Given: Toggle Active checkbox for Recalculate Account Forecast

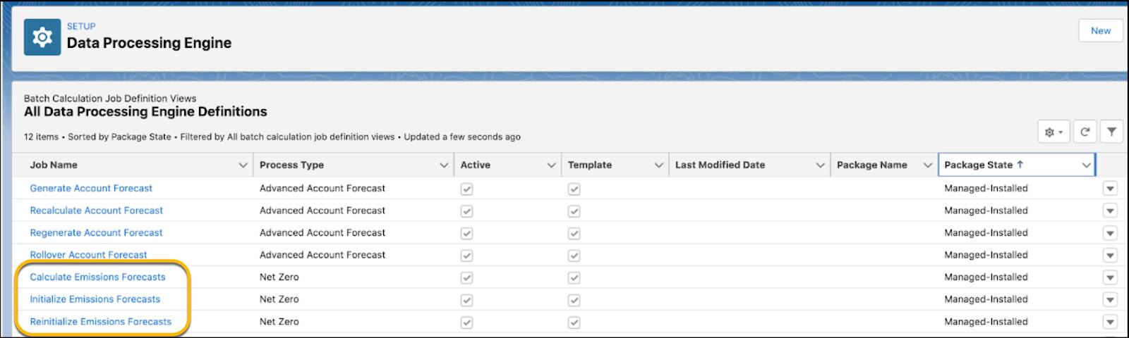Looking at the screenshot, I should pyautogui.click(x=466, y=211).
